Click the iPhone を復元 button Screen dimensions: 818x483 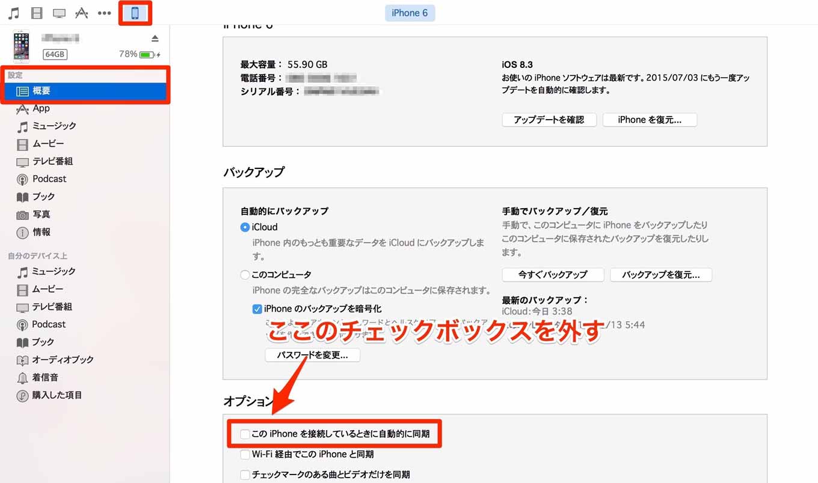coord(650,120)
